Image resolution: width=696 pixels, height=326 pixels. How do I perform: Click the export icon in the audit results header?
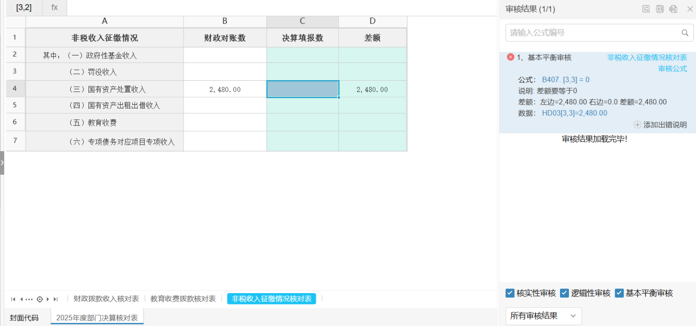coord(673,9)
